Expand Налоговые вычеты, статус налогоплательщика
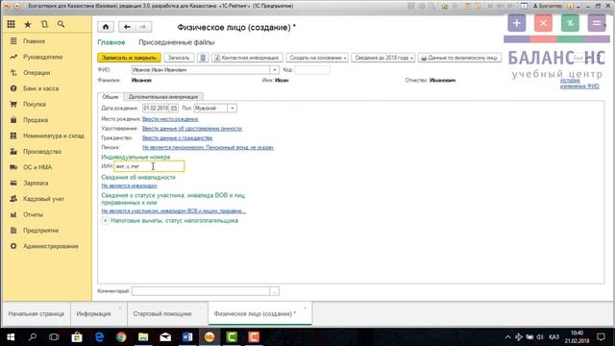Viewport: 615px width, 346px height. 105,220
